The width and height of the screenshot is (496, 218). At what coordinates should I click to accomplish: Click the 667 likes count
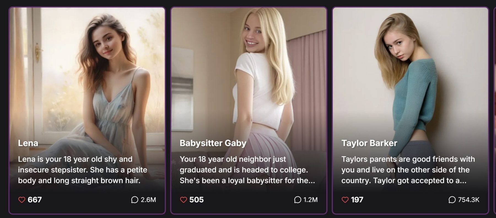tap(35, 200)
